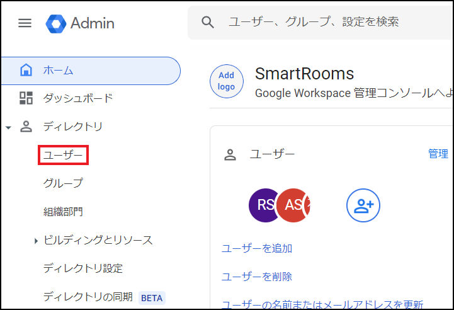The image size is (454, 310).
Task: Click the Home house icon
Action: click(x=26, y=70)
